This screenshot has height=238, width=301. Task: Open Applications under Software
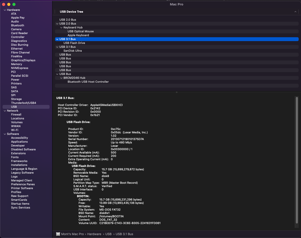[19, 142]
